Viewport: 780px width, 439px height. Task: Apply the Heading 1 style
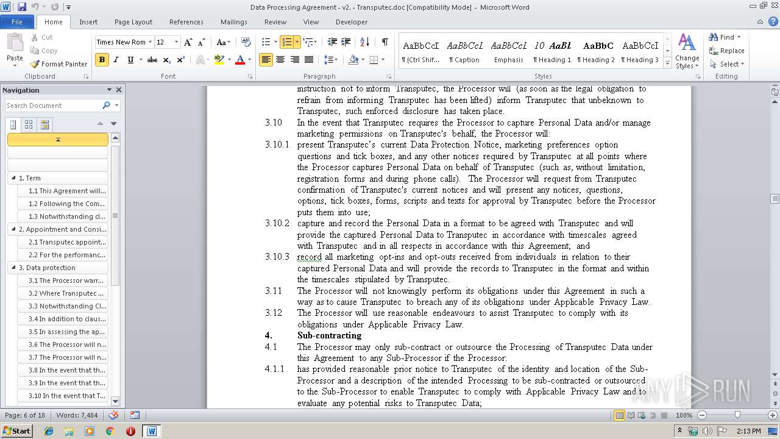[553, 51]
